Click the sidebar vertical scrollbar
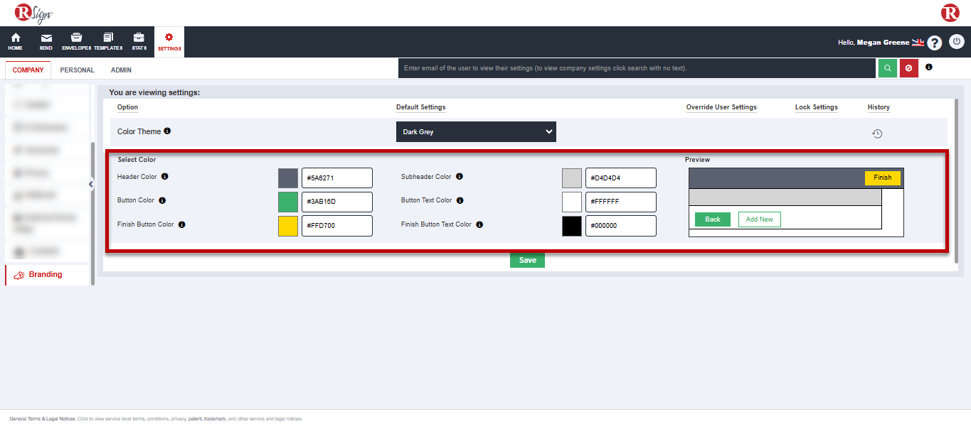Screen dimensions: 971x424 (x=92, y=213)
